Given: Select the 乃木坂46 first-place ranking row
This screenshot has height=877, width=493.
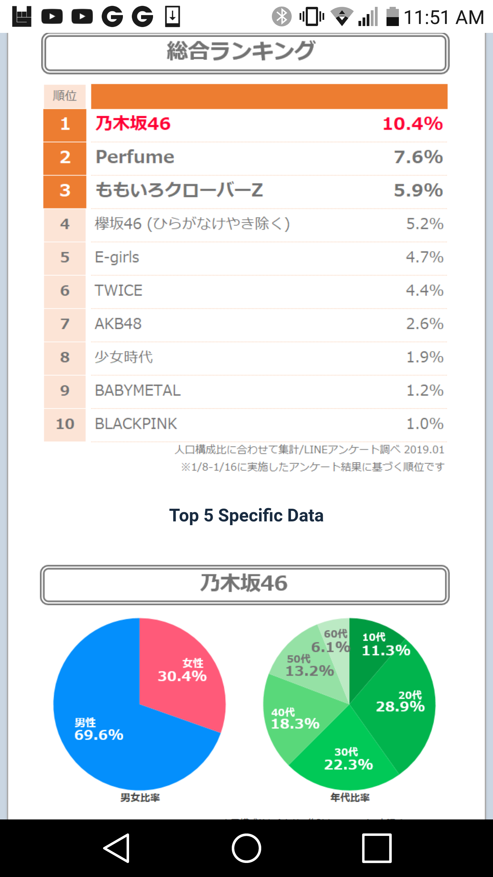Looking at the screenshot, I should [245, 125].
